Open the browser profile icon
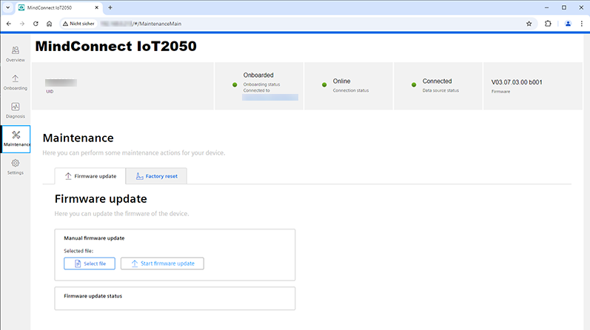 pyautogui.click(x=568, y=24)
